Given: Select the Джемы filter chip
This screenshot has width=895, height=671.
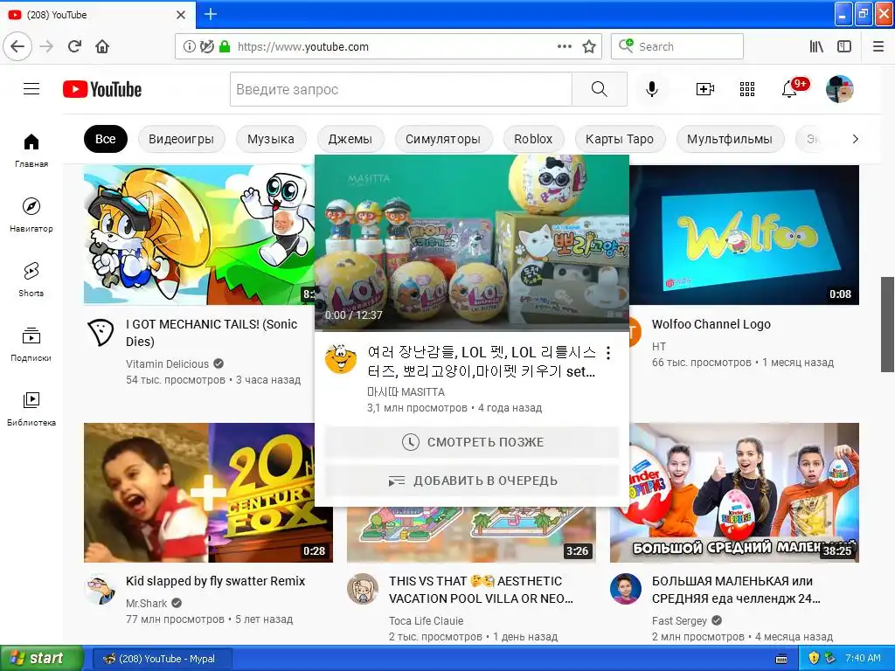Looking at the screenshot, I should click(x=350, y=139).
